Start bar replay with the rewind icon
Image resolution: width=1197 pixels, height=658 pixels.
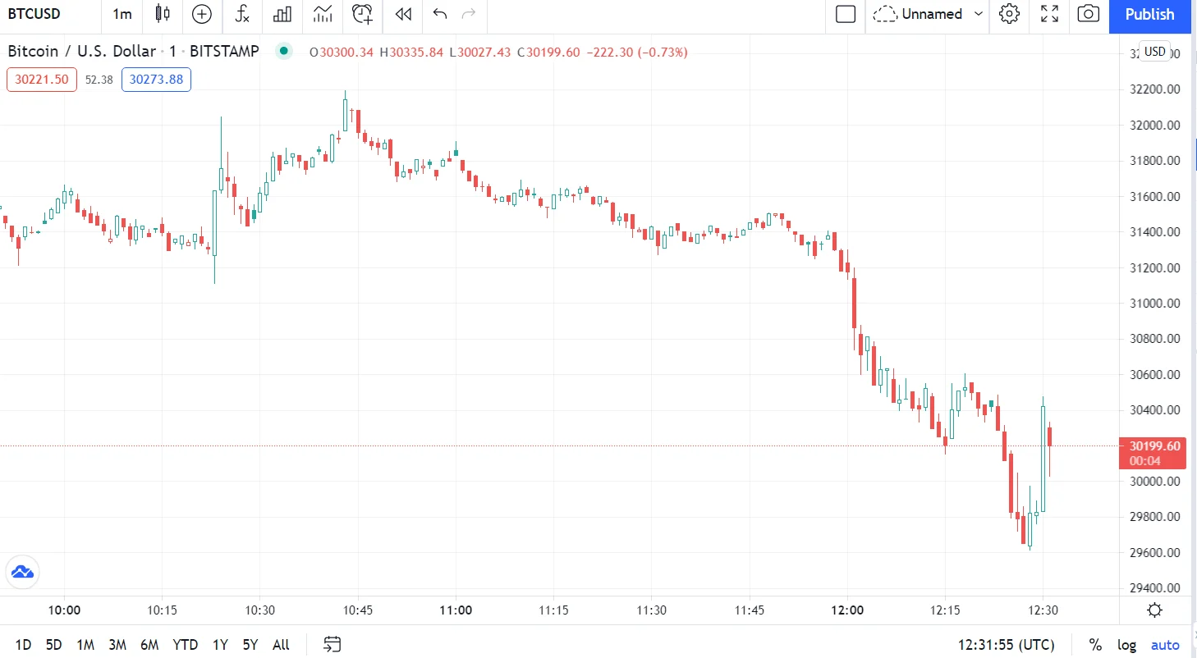[402, 14]
